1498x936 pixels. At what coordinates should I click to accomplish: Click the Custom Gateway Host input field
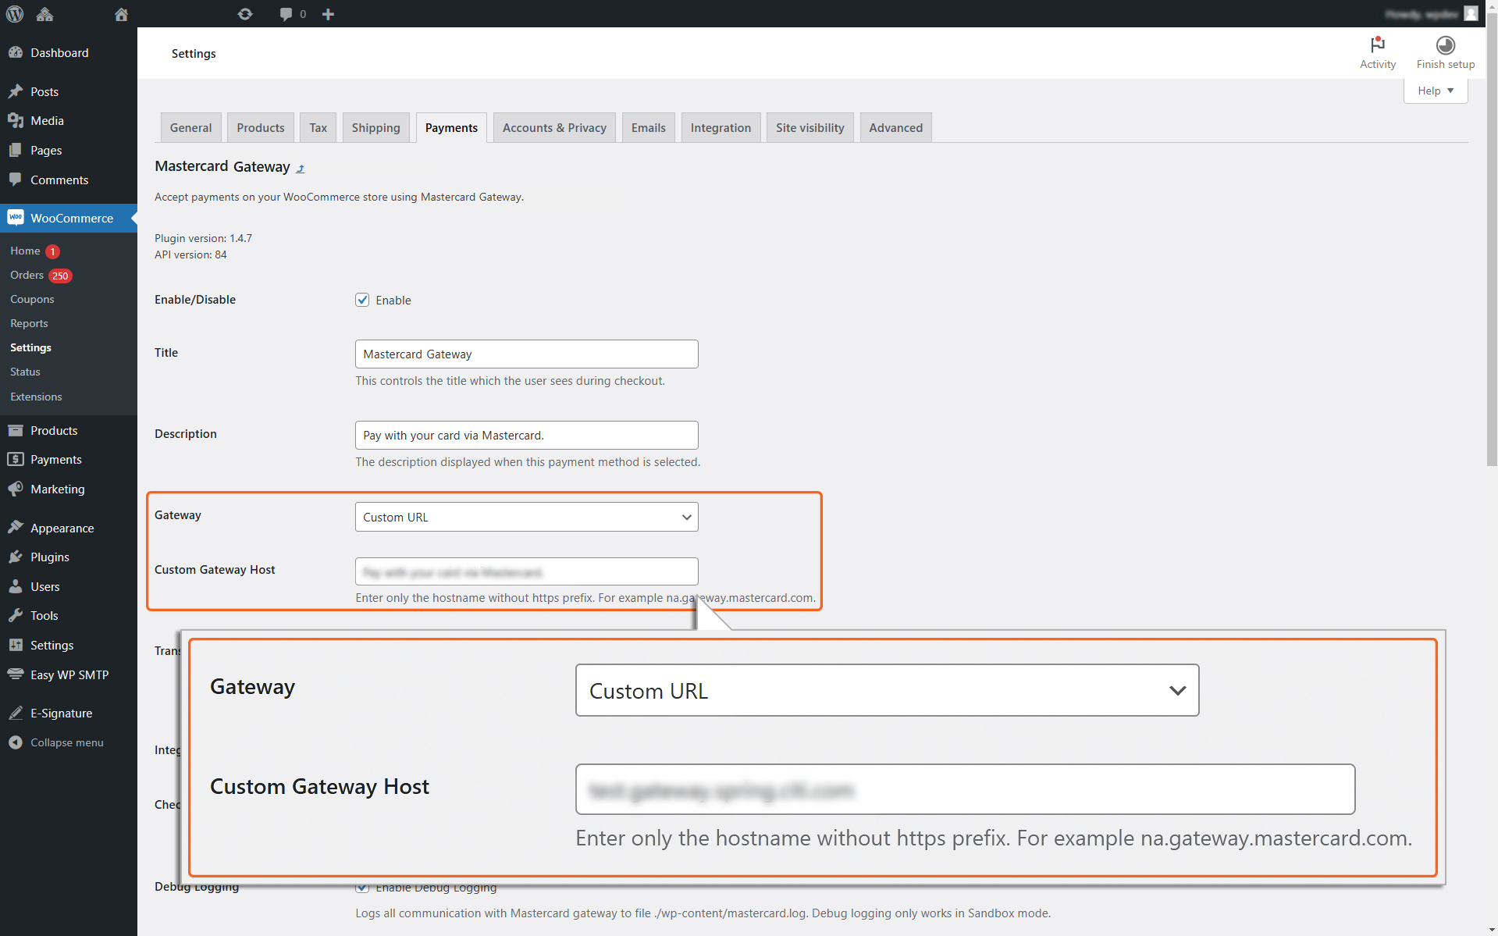coord(526,571)
